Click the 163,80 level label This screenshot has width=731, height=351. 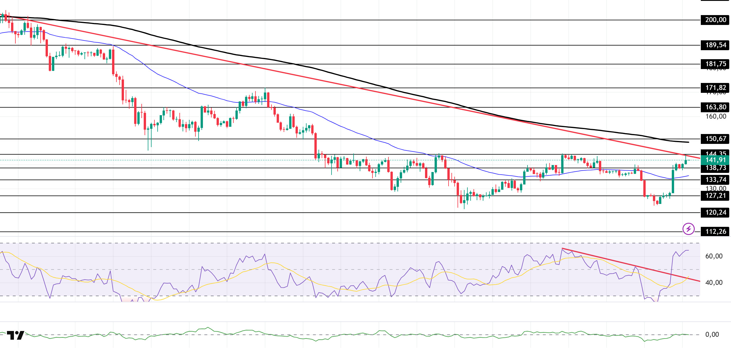(716, 107)
